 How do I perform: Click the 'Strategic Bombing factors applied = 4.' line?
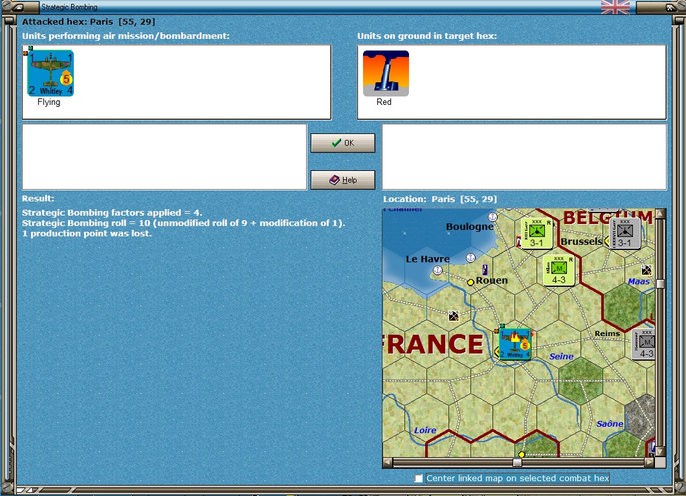[112, 213]
